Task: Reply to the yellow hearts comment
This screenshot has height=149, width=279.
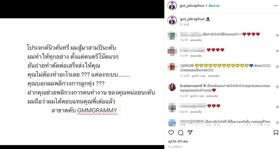Action: [x=214, y=76]
